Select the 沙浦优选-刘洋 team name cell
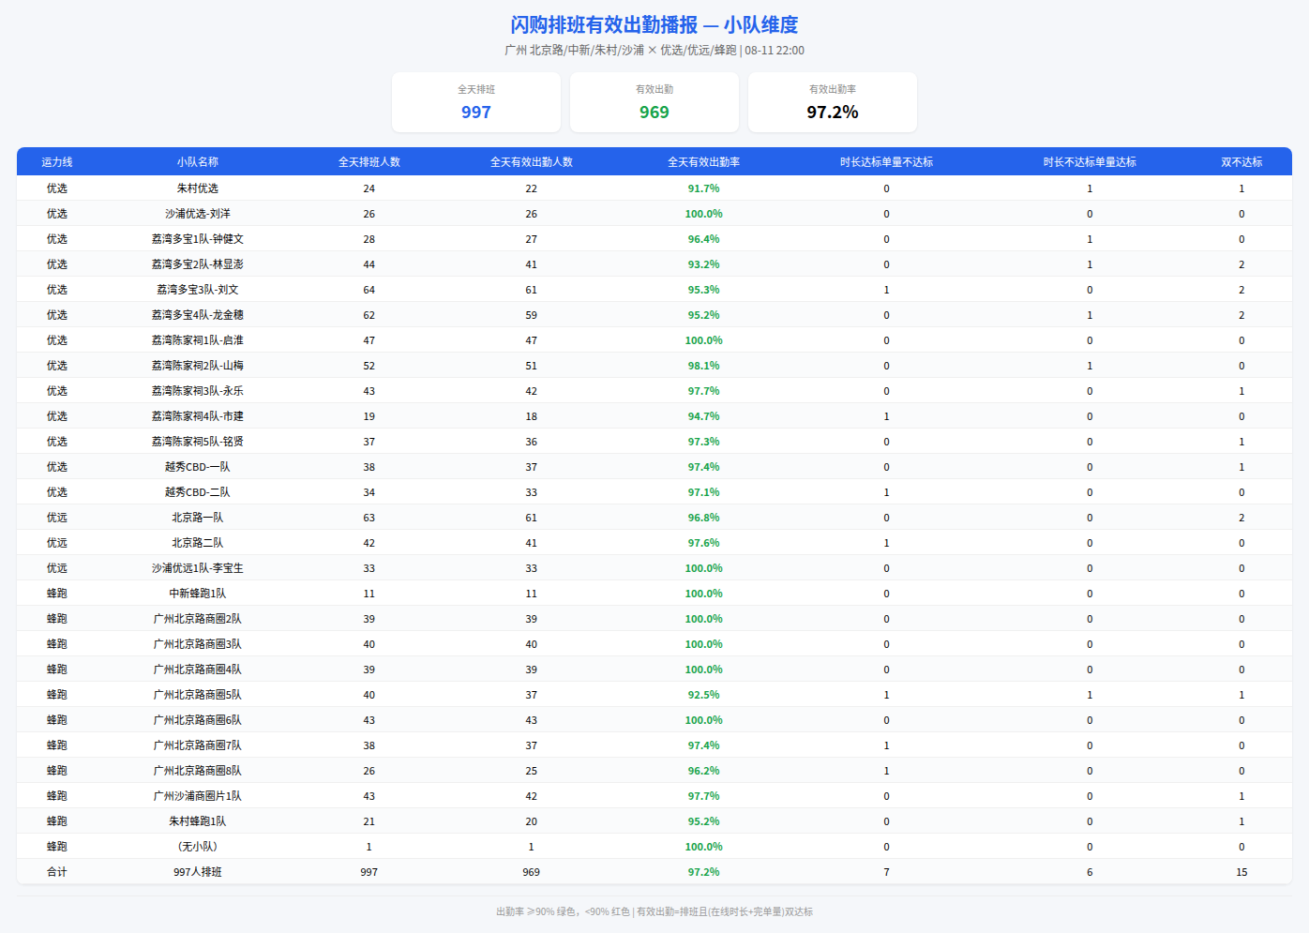Screen dimensions: 1309x933 click(x=198, y=214)
